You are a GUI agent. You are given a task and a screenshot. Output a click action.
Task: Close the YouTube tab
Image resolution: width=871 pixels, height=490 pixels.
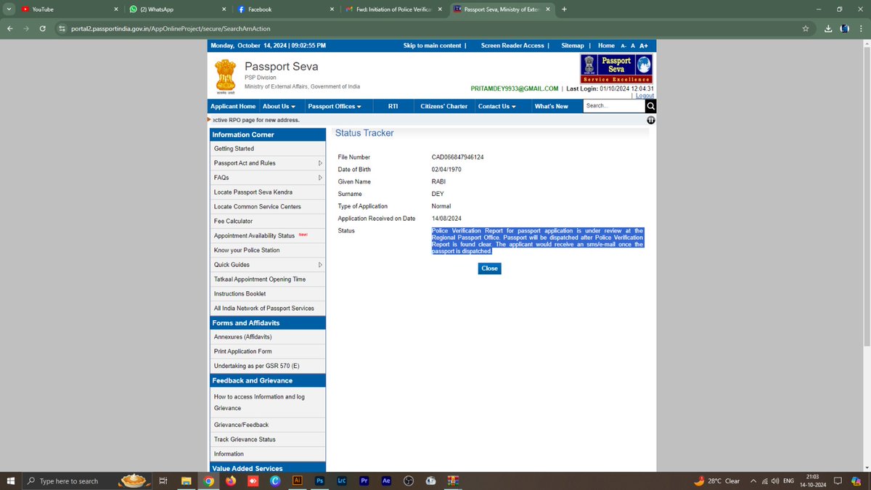[118, 9]
